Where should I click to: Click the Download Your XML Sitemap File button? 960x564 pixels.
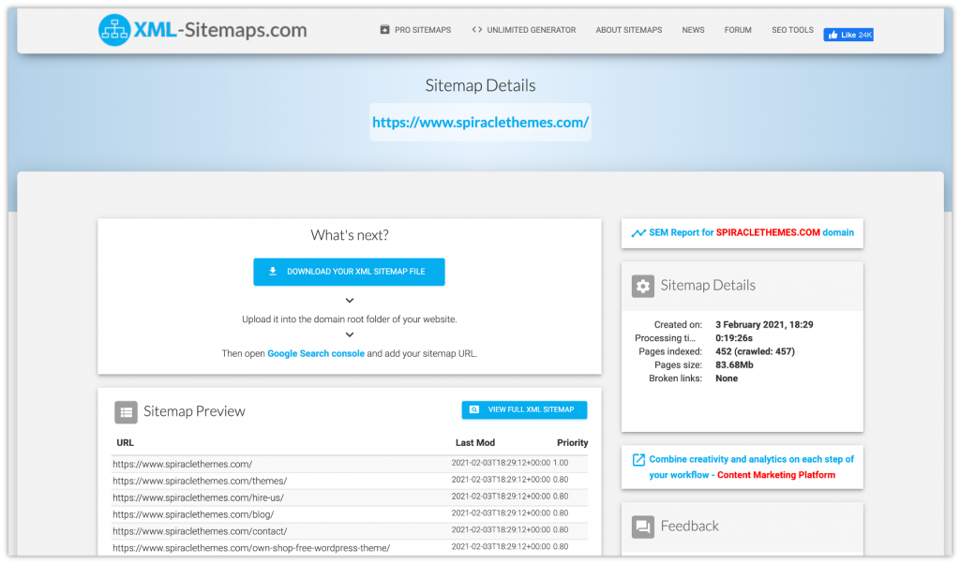point(349,272)
